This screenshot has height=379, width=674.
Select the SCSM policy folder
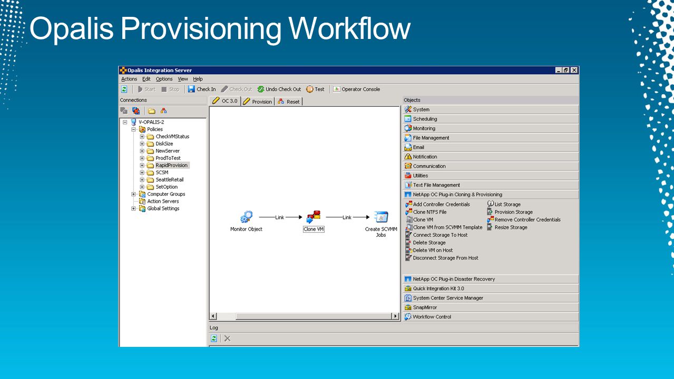pyautogui.click(x=158, y=172)
